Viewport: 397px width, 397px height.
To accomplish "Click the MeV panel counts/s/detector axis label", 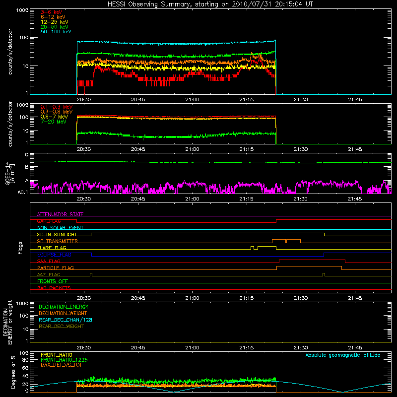I will (10, 124).
